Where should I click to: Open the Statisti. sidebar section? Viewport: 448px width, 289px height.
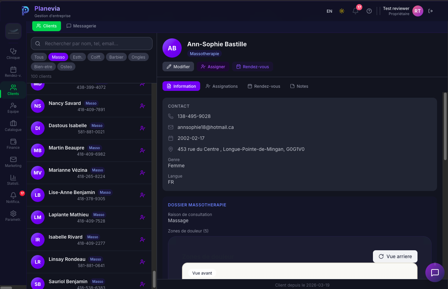pyautogui.click(x=13, y=180)
